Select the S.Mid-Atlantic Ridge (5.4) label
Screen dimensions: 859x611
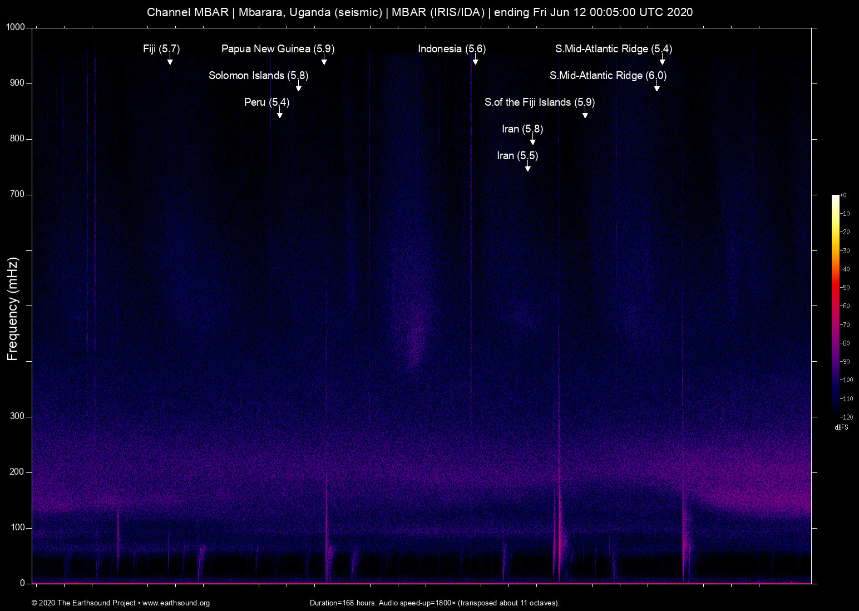[613, 49]
